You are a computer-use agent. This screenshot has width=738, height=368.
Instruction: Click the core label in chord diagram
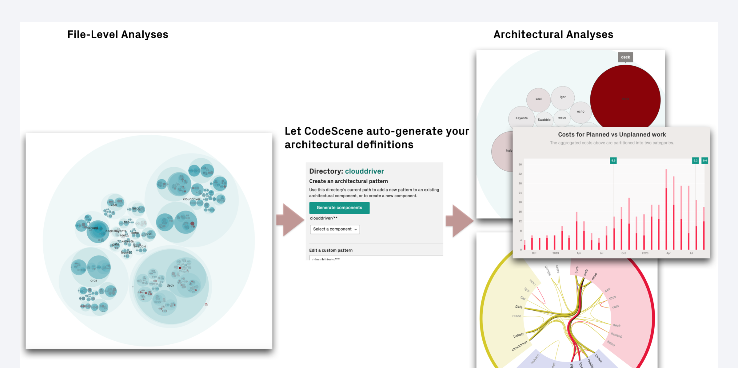tap(577, 270)
